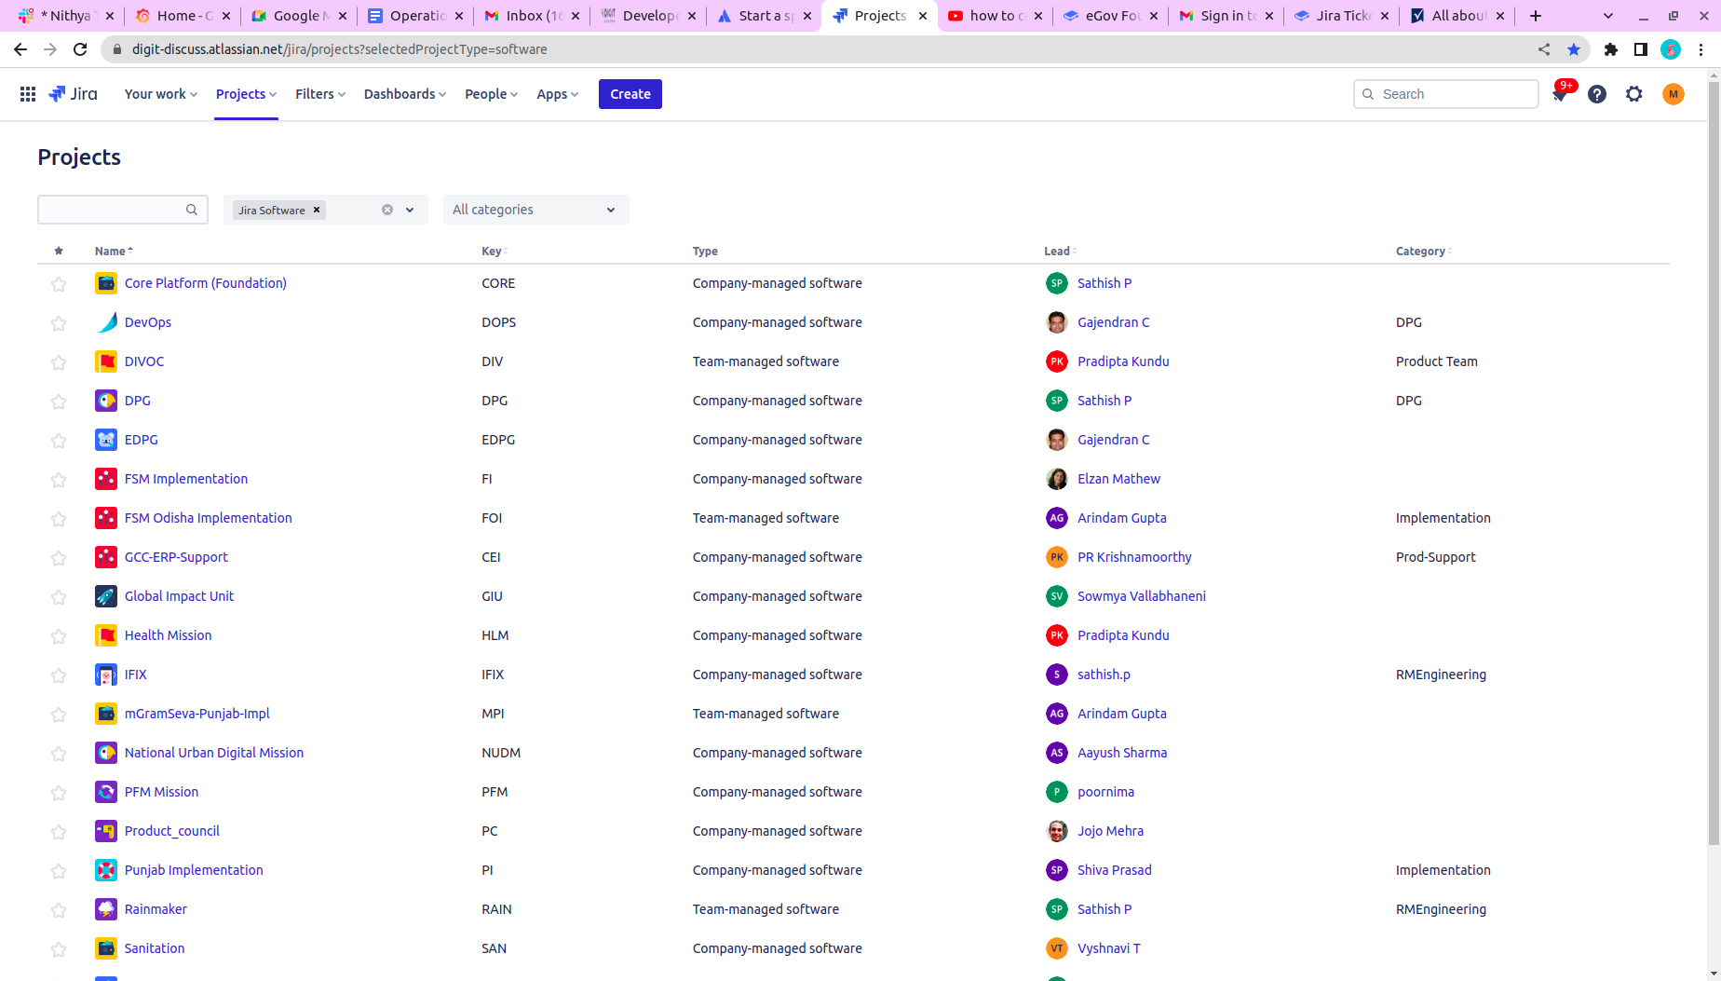Open the Your work dropdown menu

click(160, 94)
